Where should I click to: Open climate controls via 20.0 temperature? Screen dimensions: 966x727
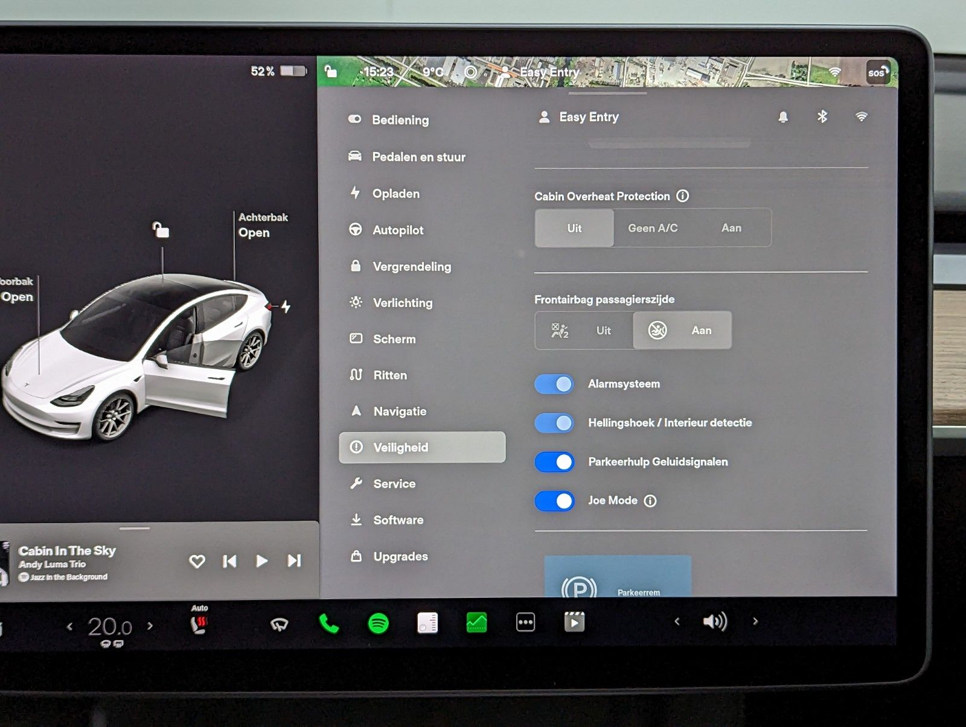pos(110,627)
